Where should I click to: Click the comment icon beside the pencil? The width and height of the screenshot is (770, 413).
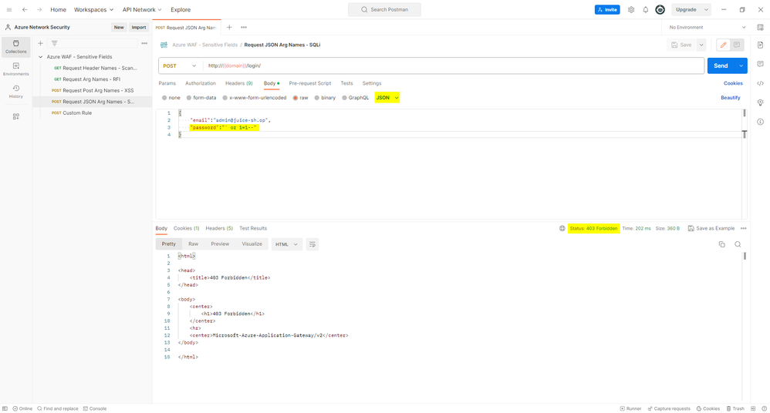[x=737, y=45]
